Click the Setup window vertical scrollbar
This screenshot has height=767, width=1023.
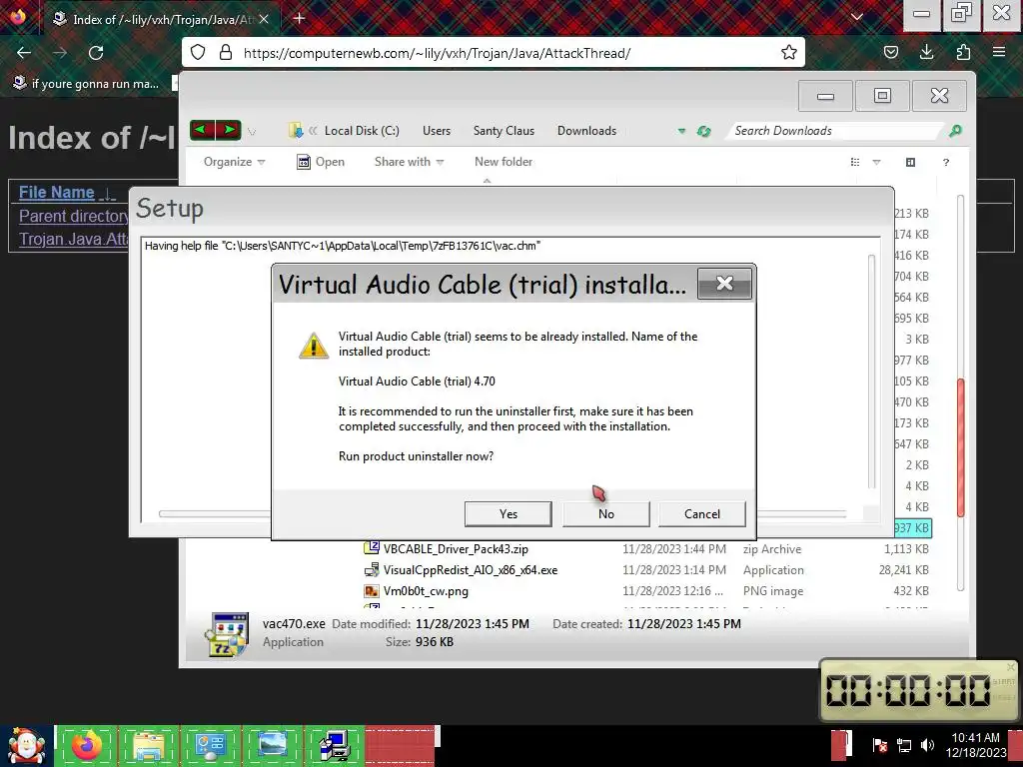871,372
